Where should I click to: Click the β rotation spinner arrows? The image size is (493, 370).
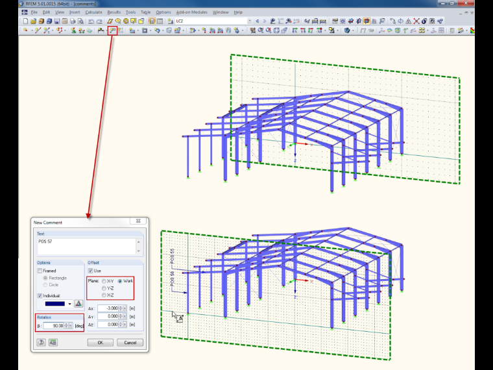66,326
